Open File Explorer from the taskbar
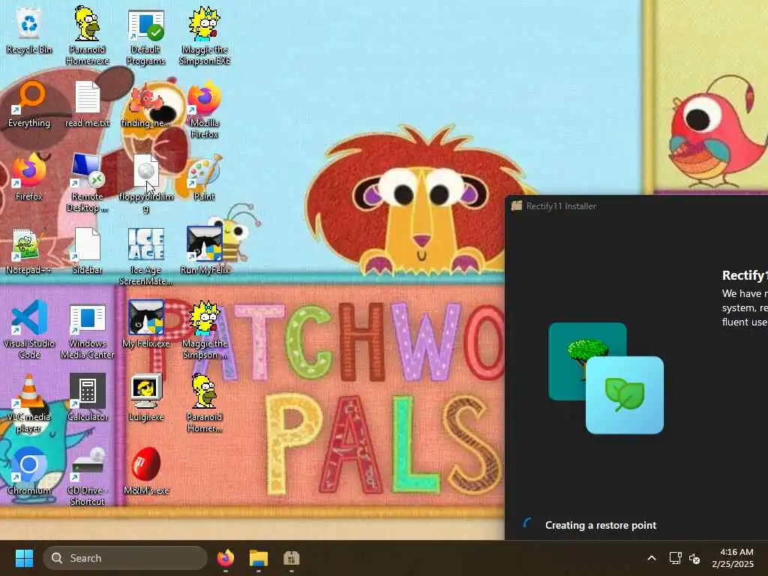 [259, 558]
